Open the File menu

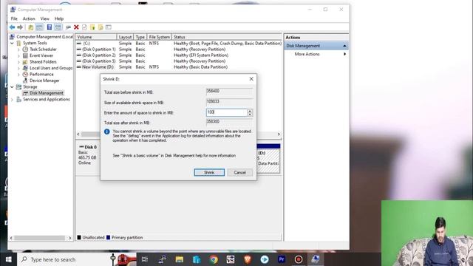click(x=14, y=18)
